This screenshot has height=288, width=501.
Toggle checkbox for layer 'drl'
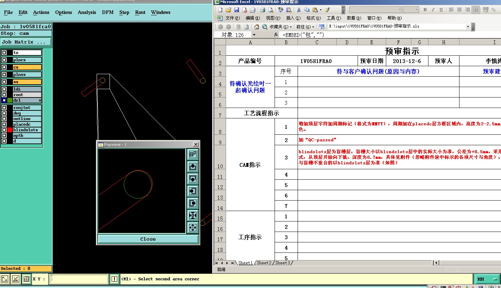(x=4, y=100)
